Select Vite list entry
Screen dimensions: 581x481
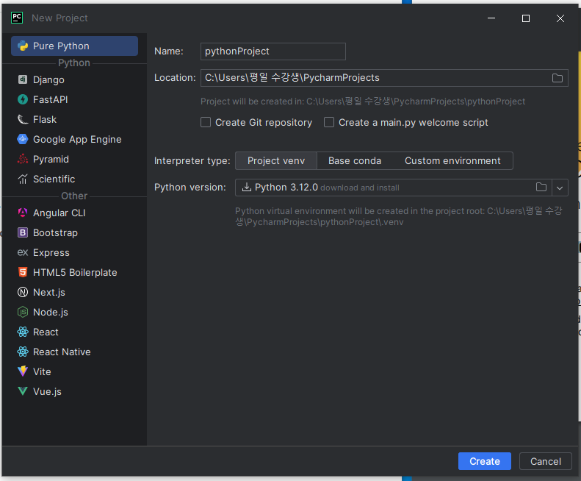74,371
